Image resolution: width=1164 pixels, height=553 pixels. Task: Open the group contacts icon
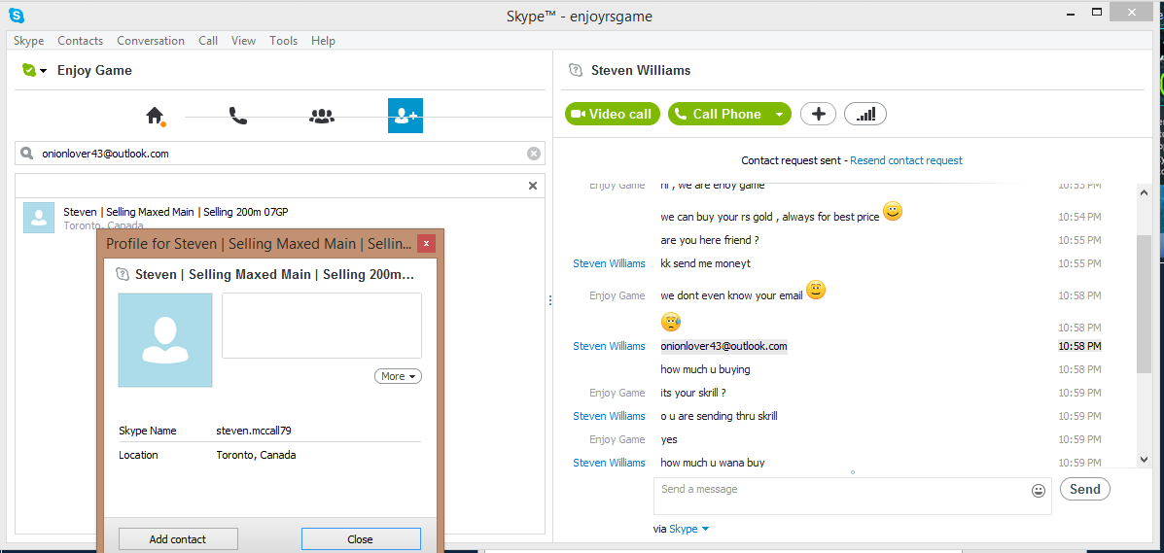click(x=322, y=115)
